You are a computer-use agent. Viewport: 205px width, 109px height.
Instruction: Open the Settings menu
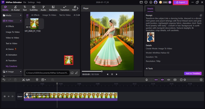click(x=31, y=2)
